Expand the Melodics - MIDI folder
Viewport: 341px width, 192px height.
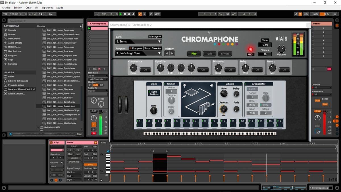pos(39,127)
